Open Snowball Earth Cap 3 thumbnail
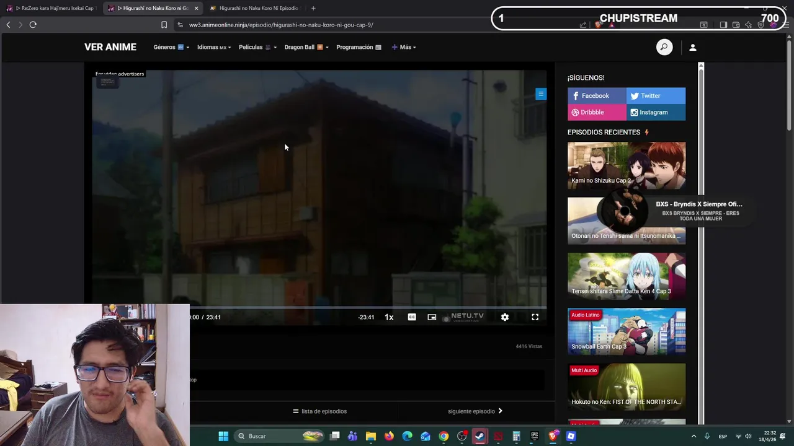Viewport: 794px width, 446px height. coord(627,331)
